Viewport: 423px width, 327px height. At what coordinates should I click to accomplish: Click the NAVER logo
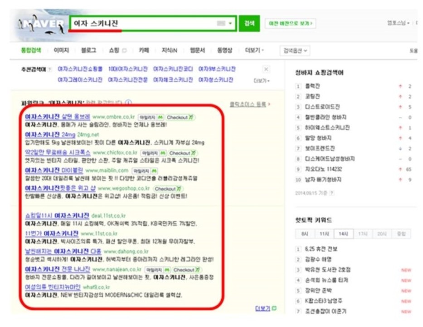coord(41,25)
